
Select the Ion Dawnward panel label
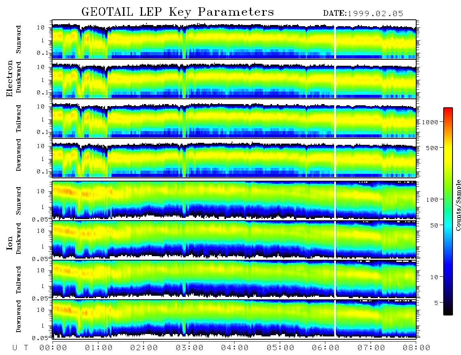19,316
